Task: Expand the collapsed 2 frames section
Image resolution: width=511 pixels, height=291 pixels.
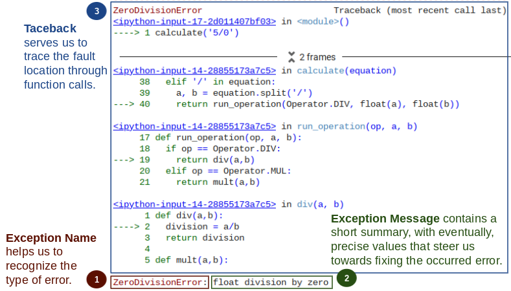Action: (x=291, y=57)
